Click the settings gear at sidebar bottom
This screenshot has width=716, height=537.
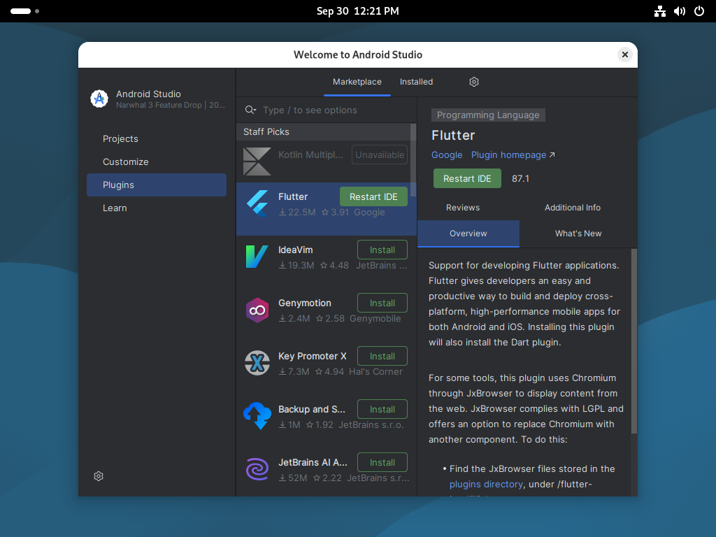pos(98,475)
